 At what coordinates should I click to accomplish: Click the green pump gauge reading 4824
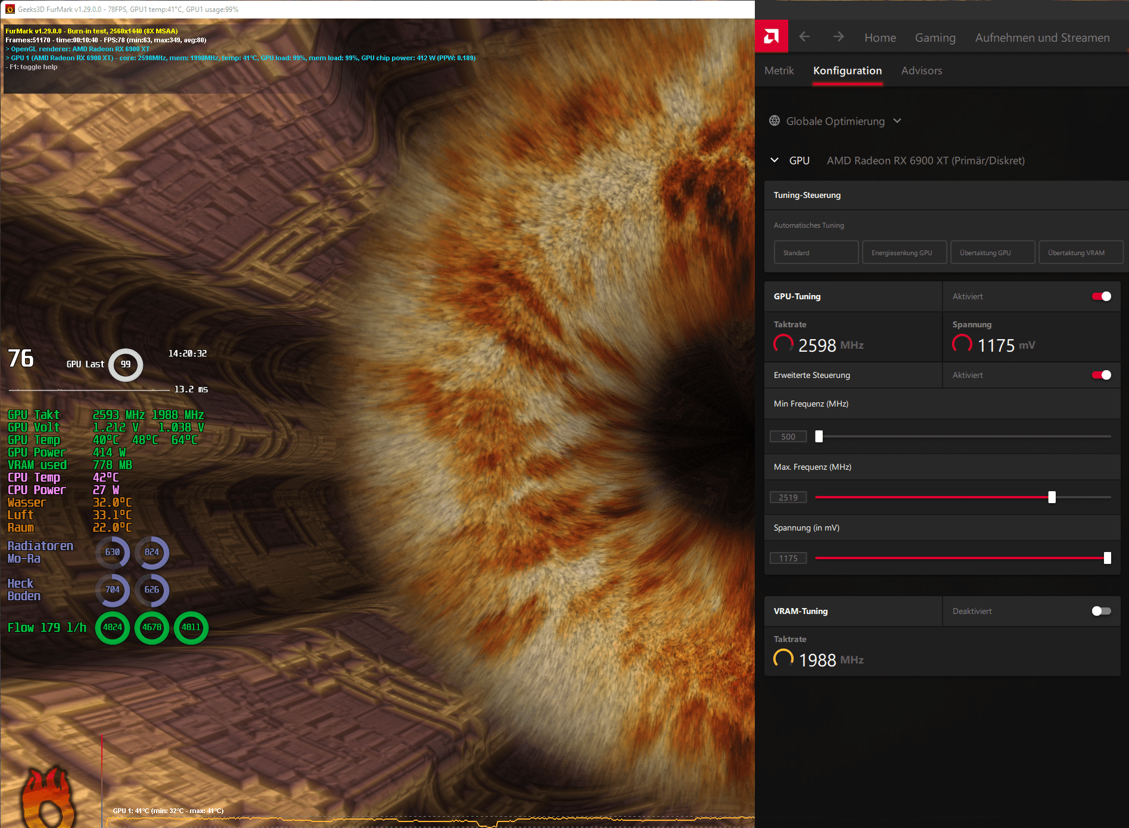[113, 627]
